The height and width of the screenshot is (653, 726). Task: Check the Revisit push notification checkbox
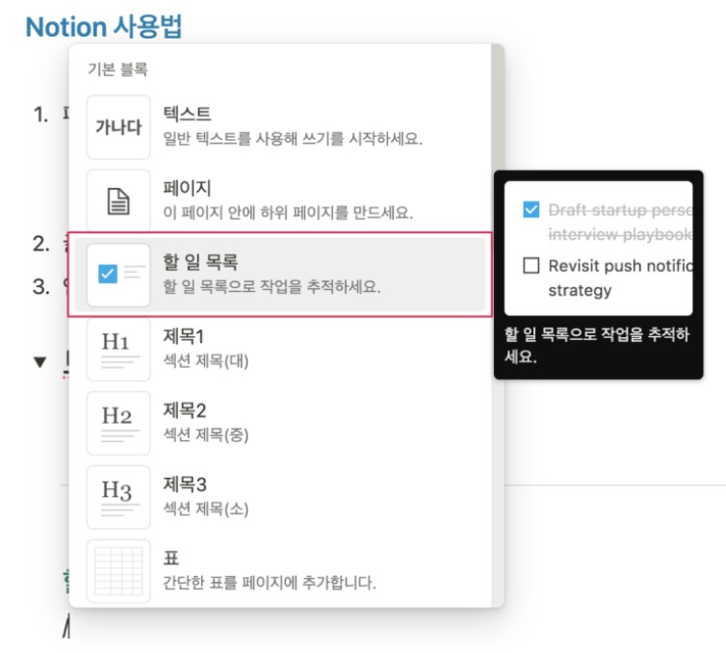pos(532,266)
